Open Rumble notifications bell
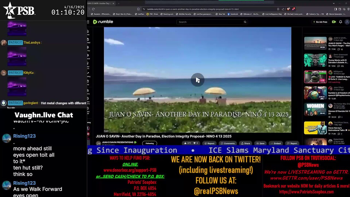This screenshot has width=350, height=197. pyautogui.click(x=341, y=22)
